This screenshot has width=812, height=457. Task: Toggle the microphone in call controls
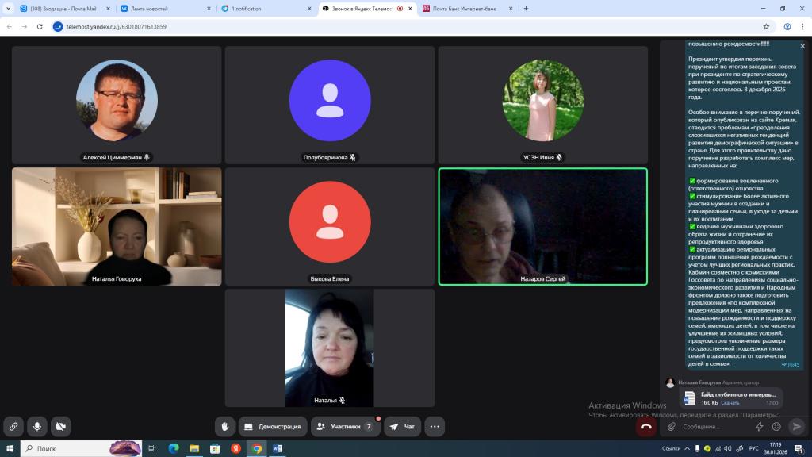point(36,426)
